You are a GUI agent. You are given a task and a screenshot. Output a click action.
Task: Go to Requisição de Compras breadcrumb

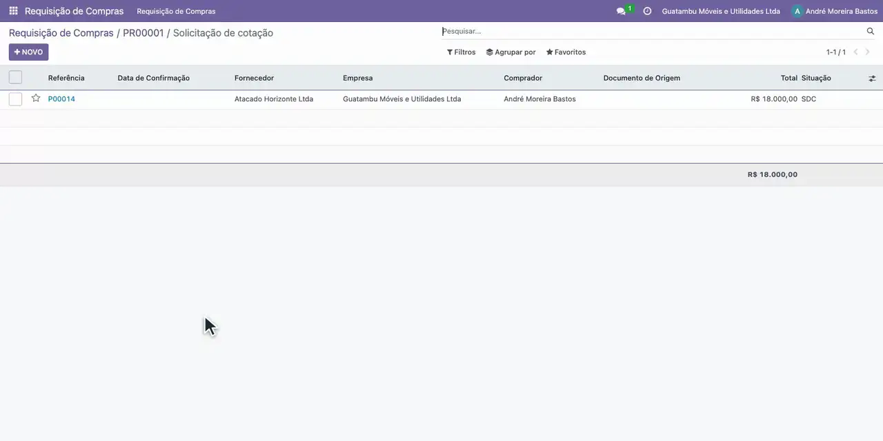pos(61,32)
